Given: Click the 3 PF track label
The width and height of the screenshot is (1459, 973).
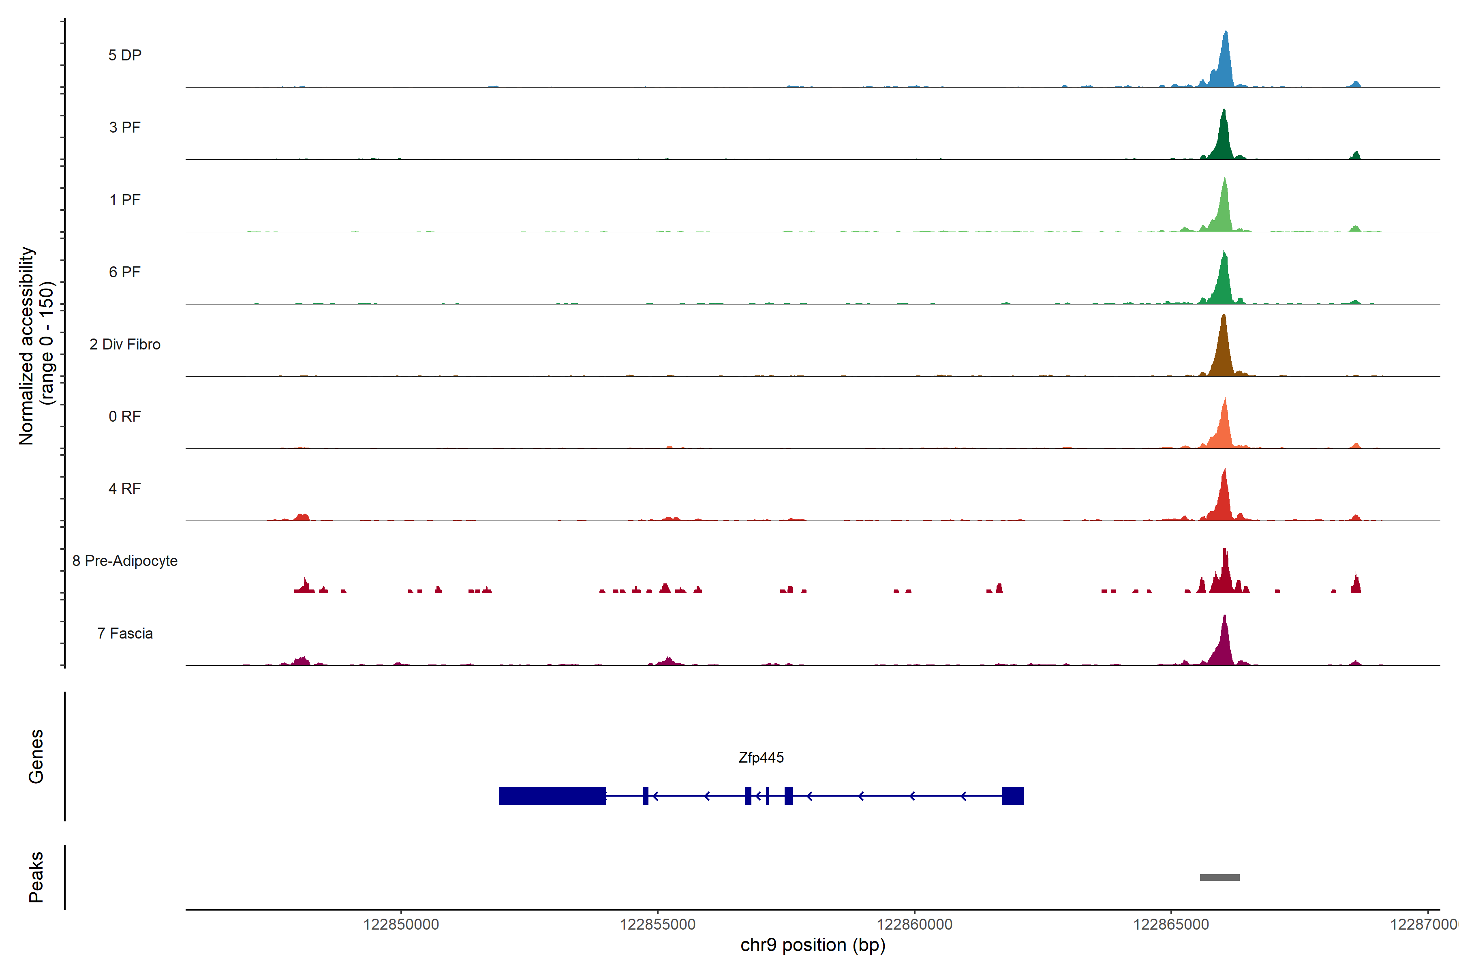Looking at the screenshot, I should [x=125, y=127].
